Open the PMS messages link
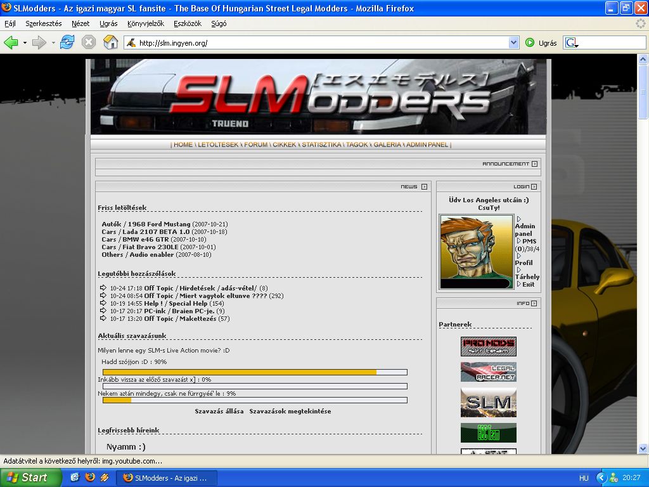649x487 pixels. [x=529, y=241]
